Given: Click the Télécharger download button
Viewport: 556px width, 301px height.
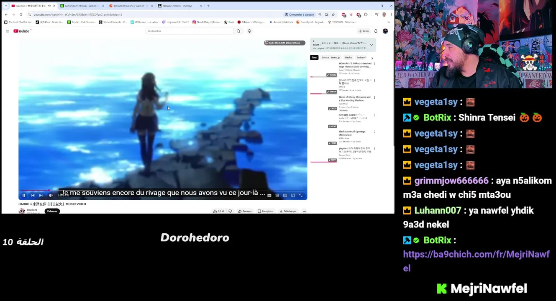Looking at the screenshot, I should click(x=288, y=211).
